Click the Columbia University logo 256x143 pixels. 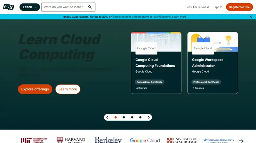coord(219,140)
